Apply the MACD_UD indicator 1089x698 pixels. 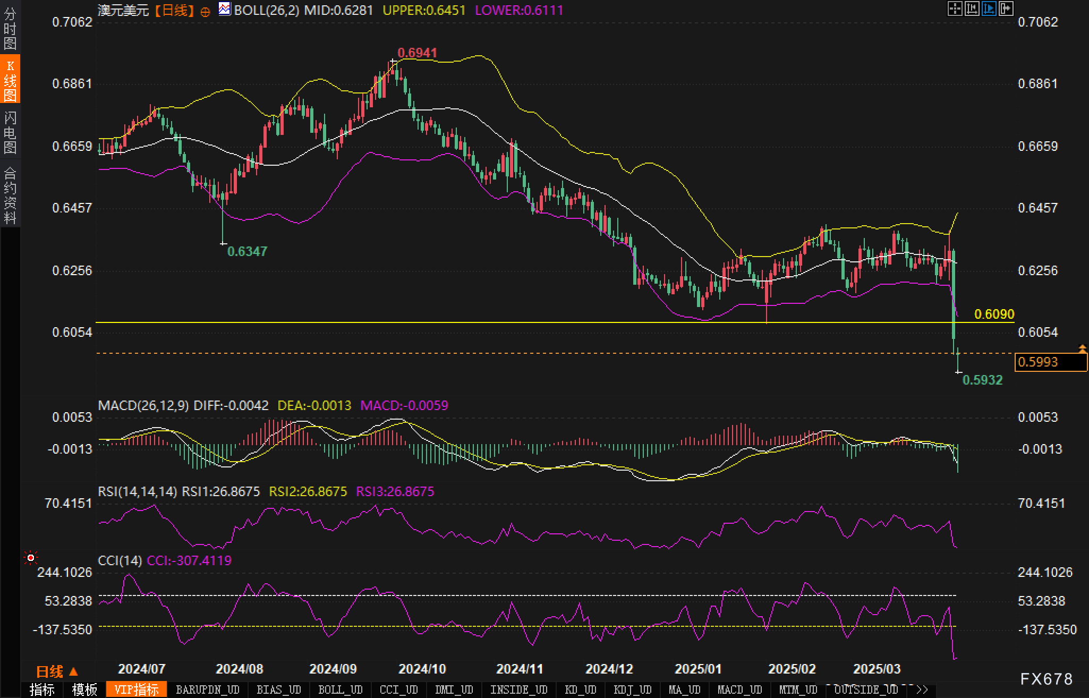pos(739,690)
